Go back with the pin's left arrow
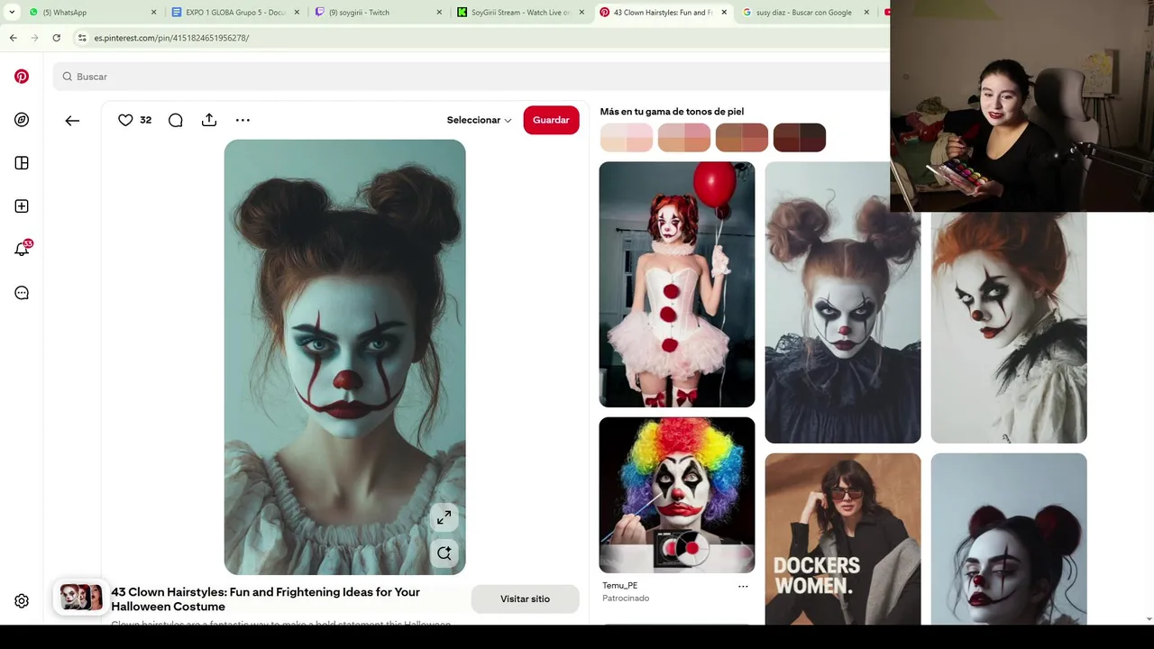This screenshot has height=649, width=1154. coord(72,120)
